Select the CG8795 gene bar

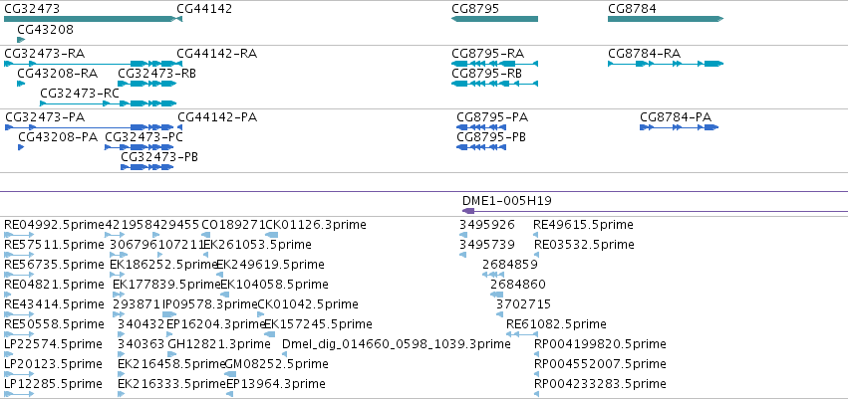[495, 19]
